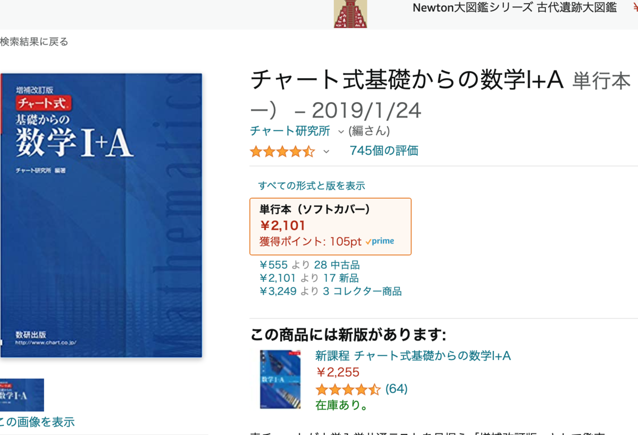Open 新課程 チャート式基礎からの数学I+A link
This screenshot has height=435, width=638.
click(413, 356)
